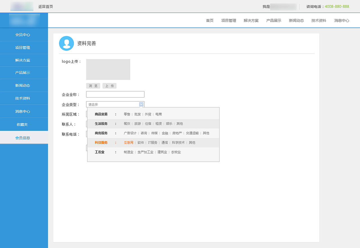The height and width of the screenshot is (248, 360).
Task: Click the 浏览 button to choose a logo
Action: coord(93,86)
